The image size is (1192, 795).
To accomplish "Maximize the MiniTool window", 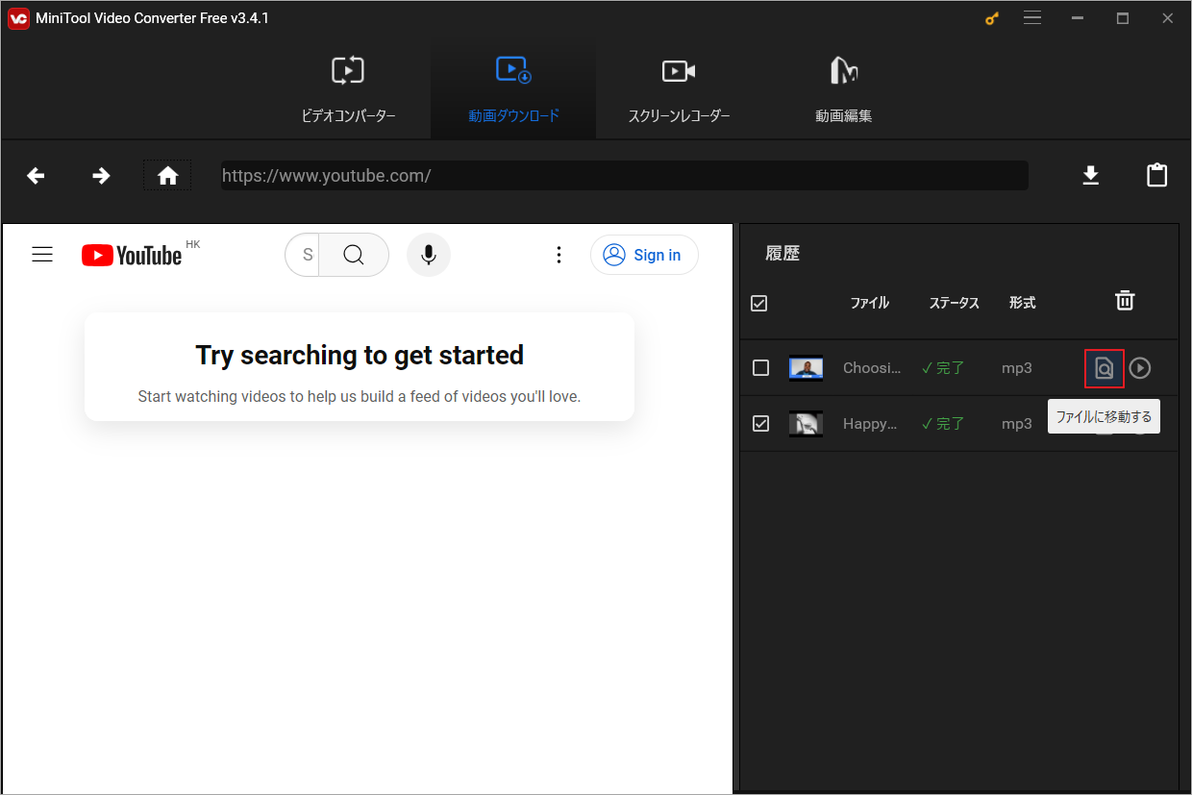I will point(1122,18).
